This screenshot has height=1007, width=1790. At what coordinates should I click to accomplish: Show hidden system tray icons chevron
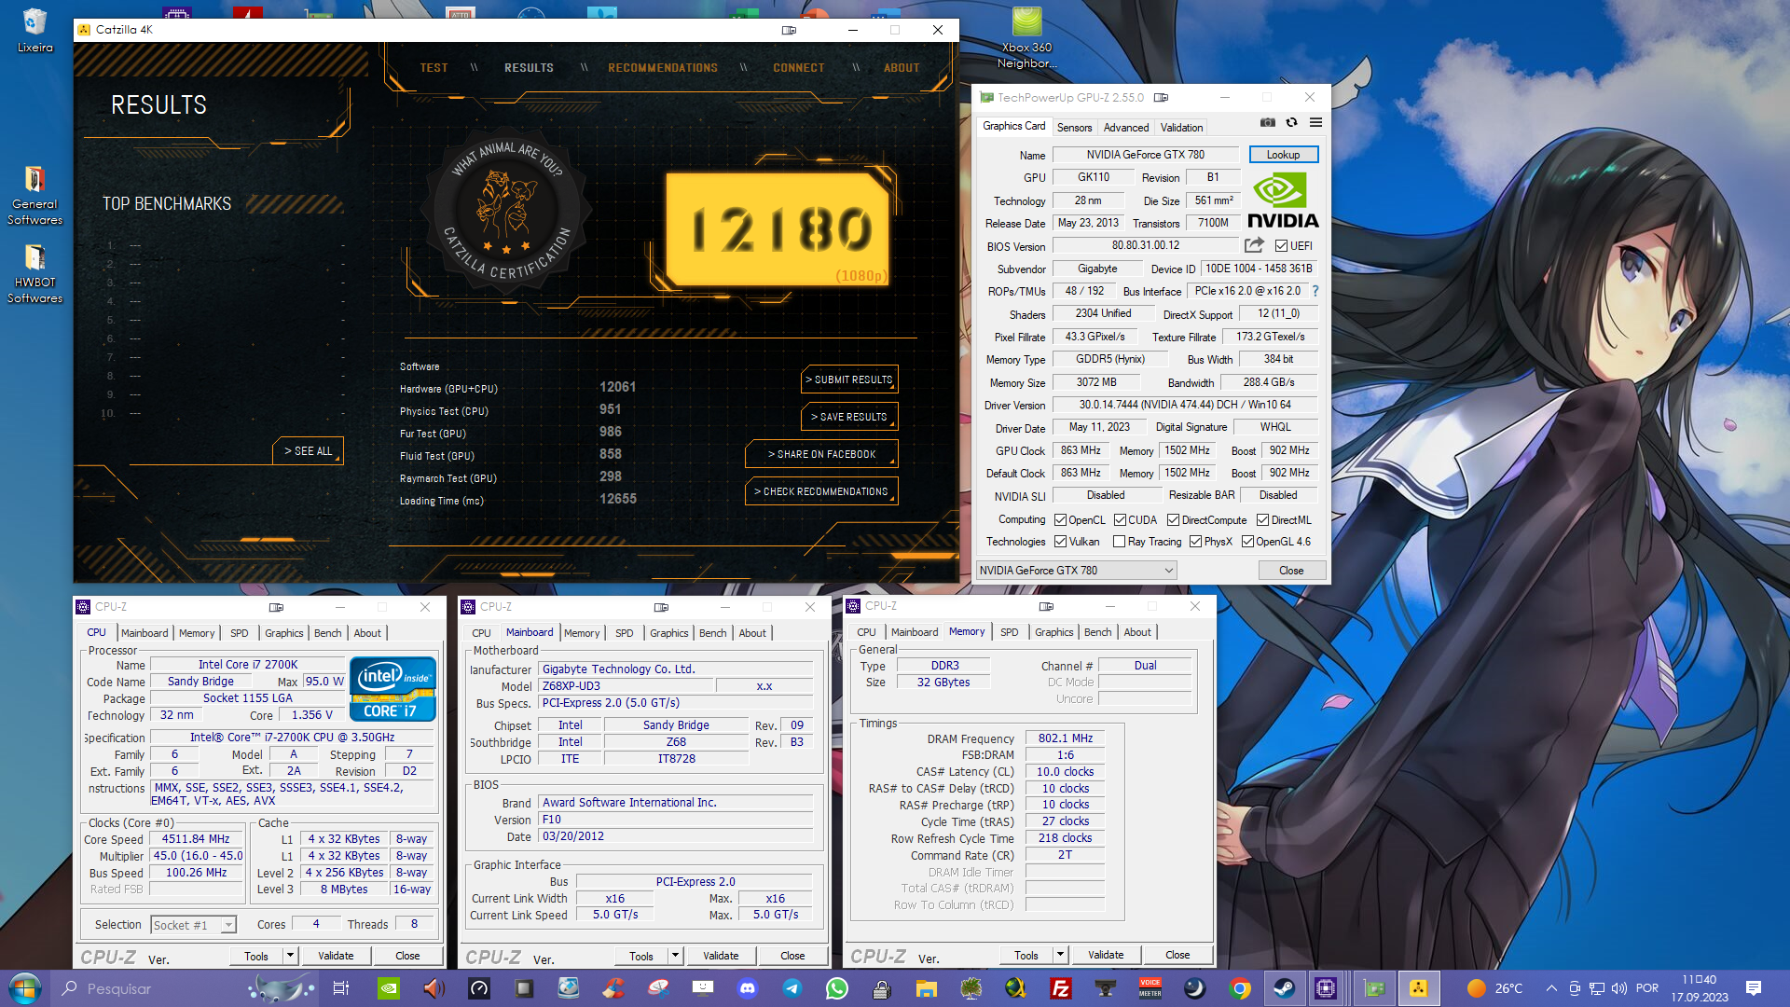click(1551, 988)
